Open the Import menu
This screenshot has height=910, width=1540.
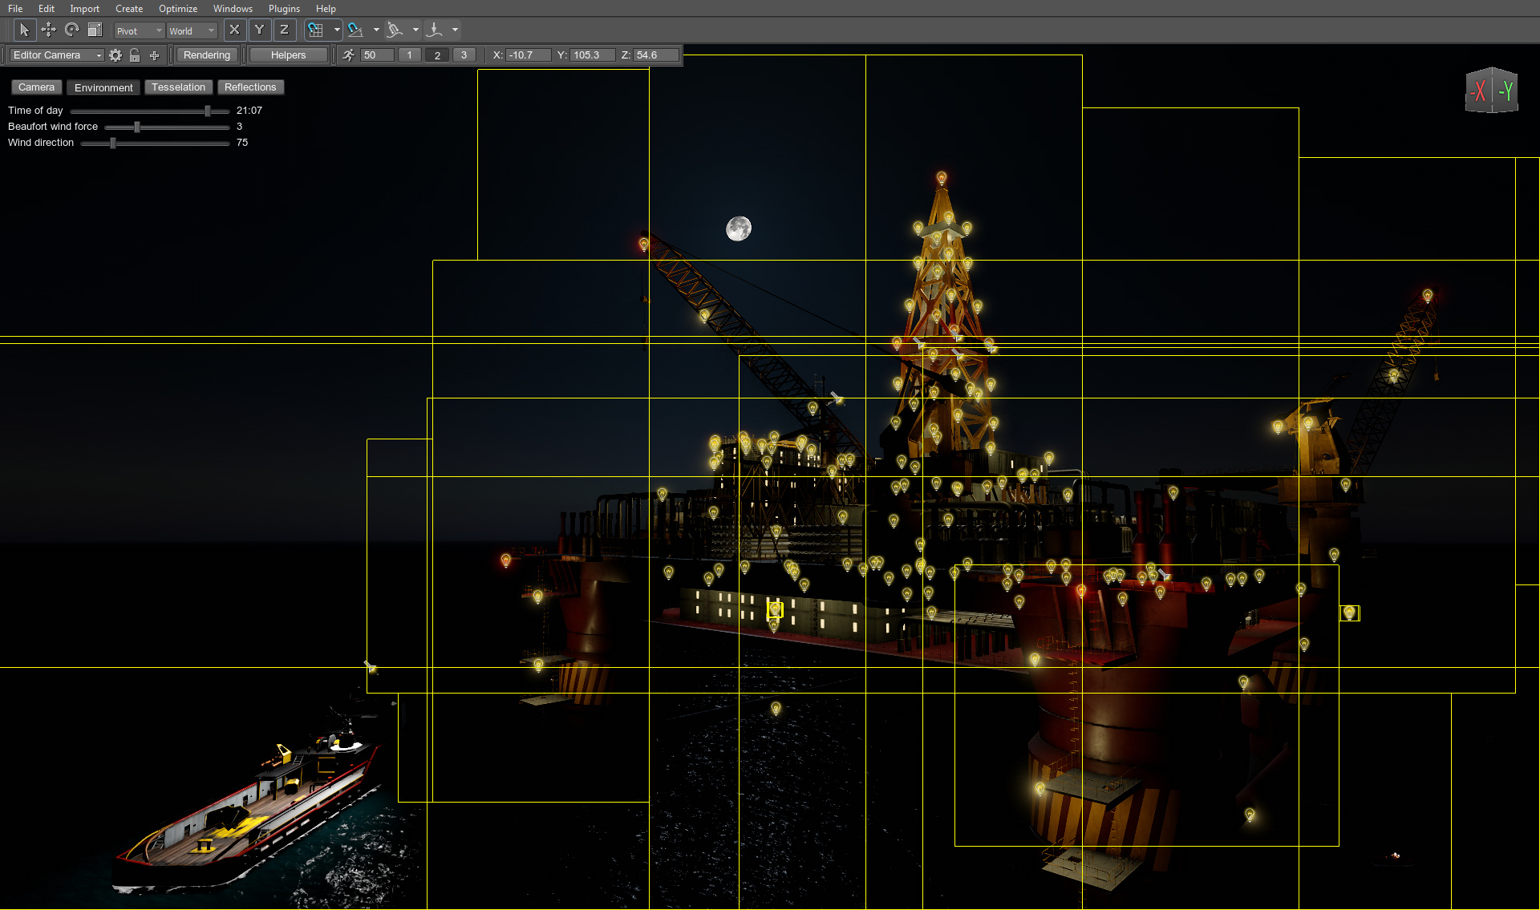84,9
